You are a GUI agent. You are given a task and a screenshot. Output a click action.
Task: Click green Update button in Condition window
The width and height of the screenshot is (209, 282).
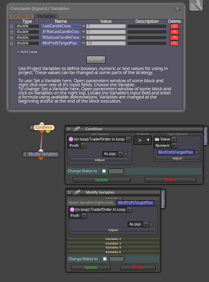[x=101, y=180]
